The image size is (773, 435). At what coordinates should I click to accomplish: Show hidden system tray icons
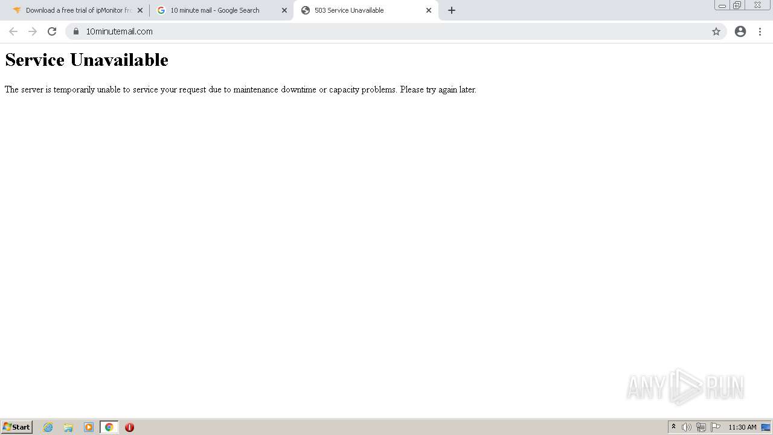point(673,427)
